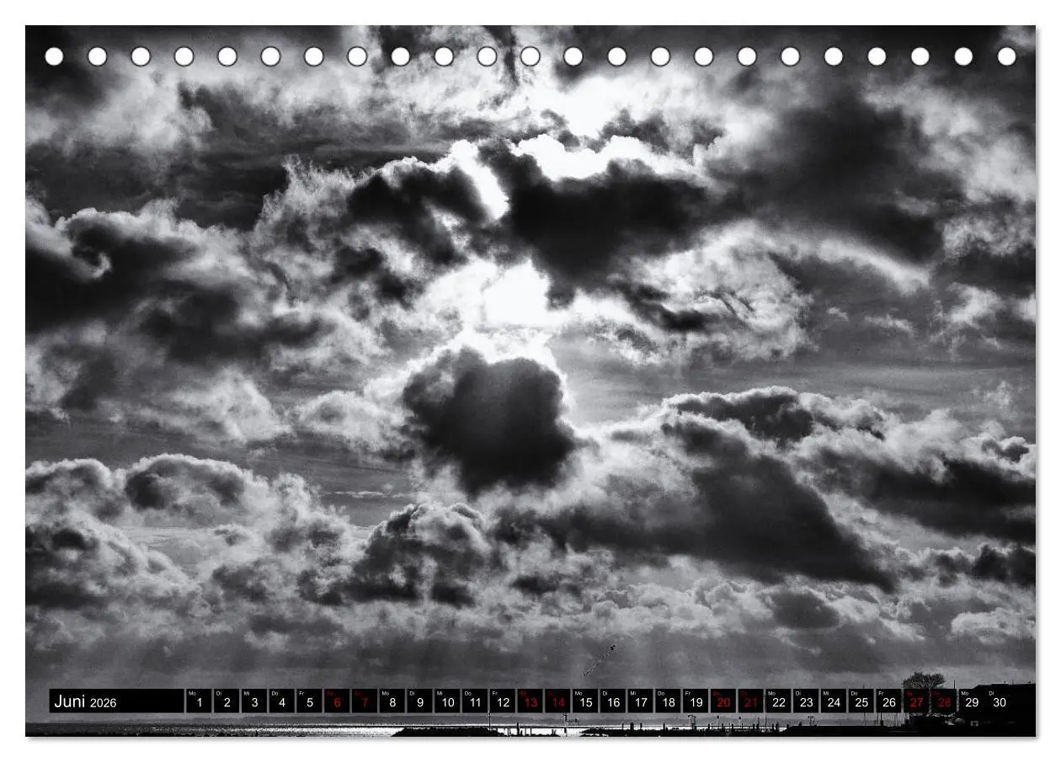1061x762 pixels.
Task: Select red Sunday 28 date cell
Action: click(x=944, y=701)
